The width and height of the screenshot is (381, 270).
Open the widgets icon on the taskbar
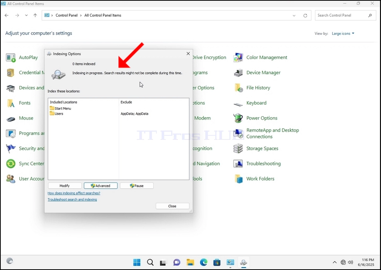10,261
